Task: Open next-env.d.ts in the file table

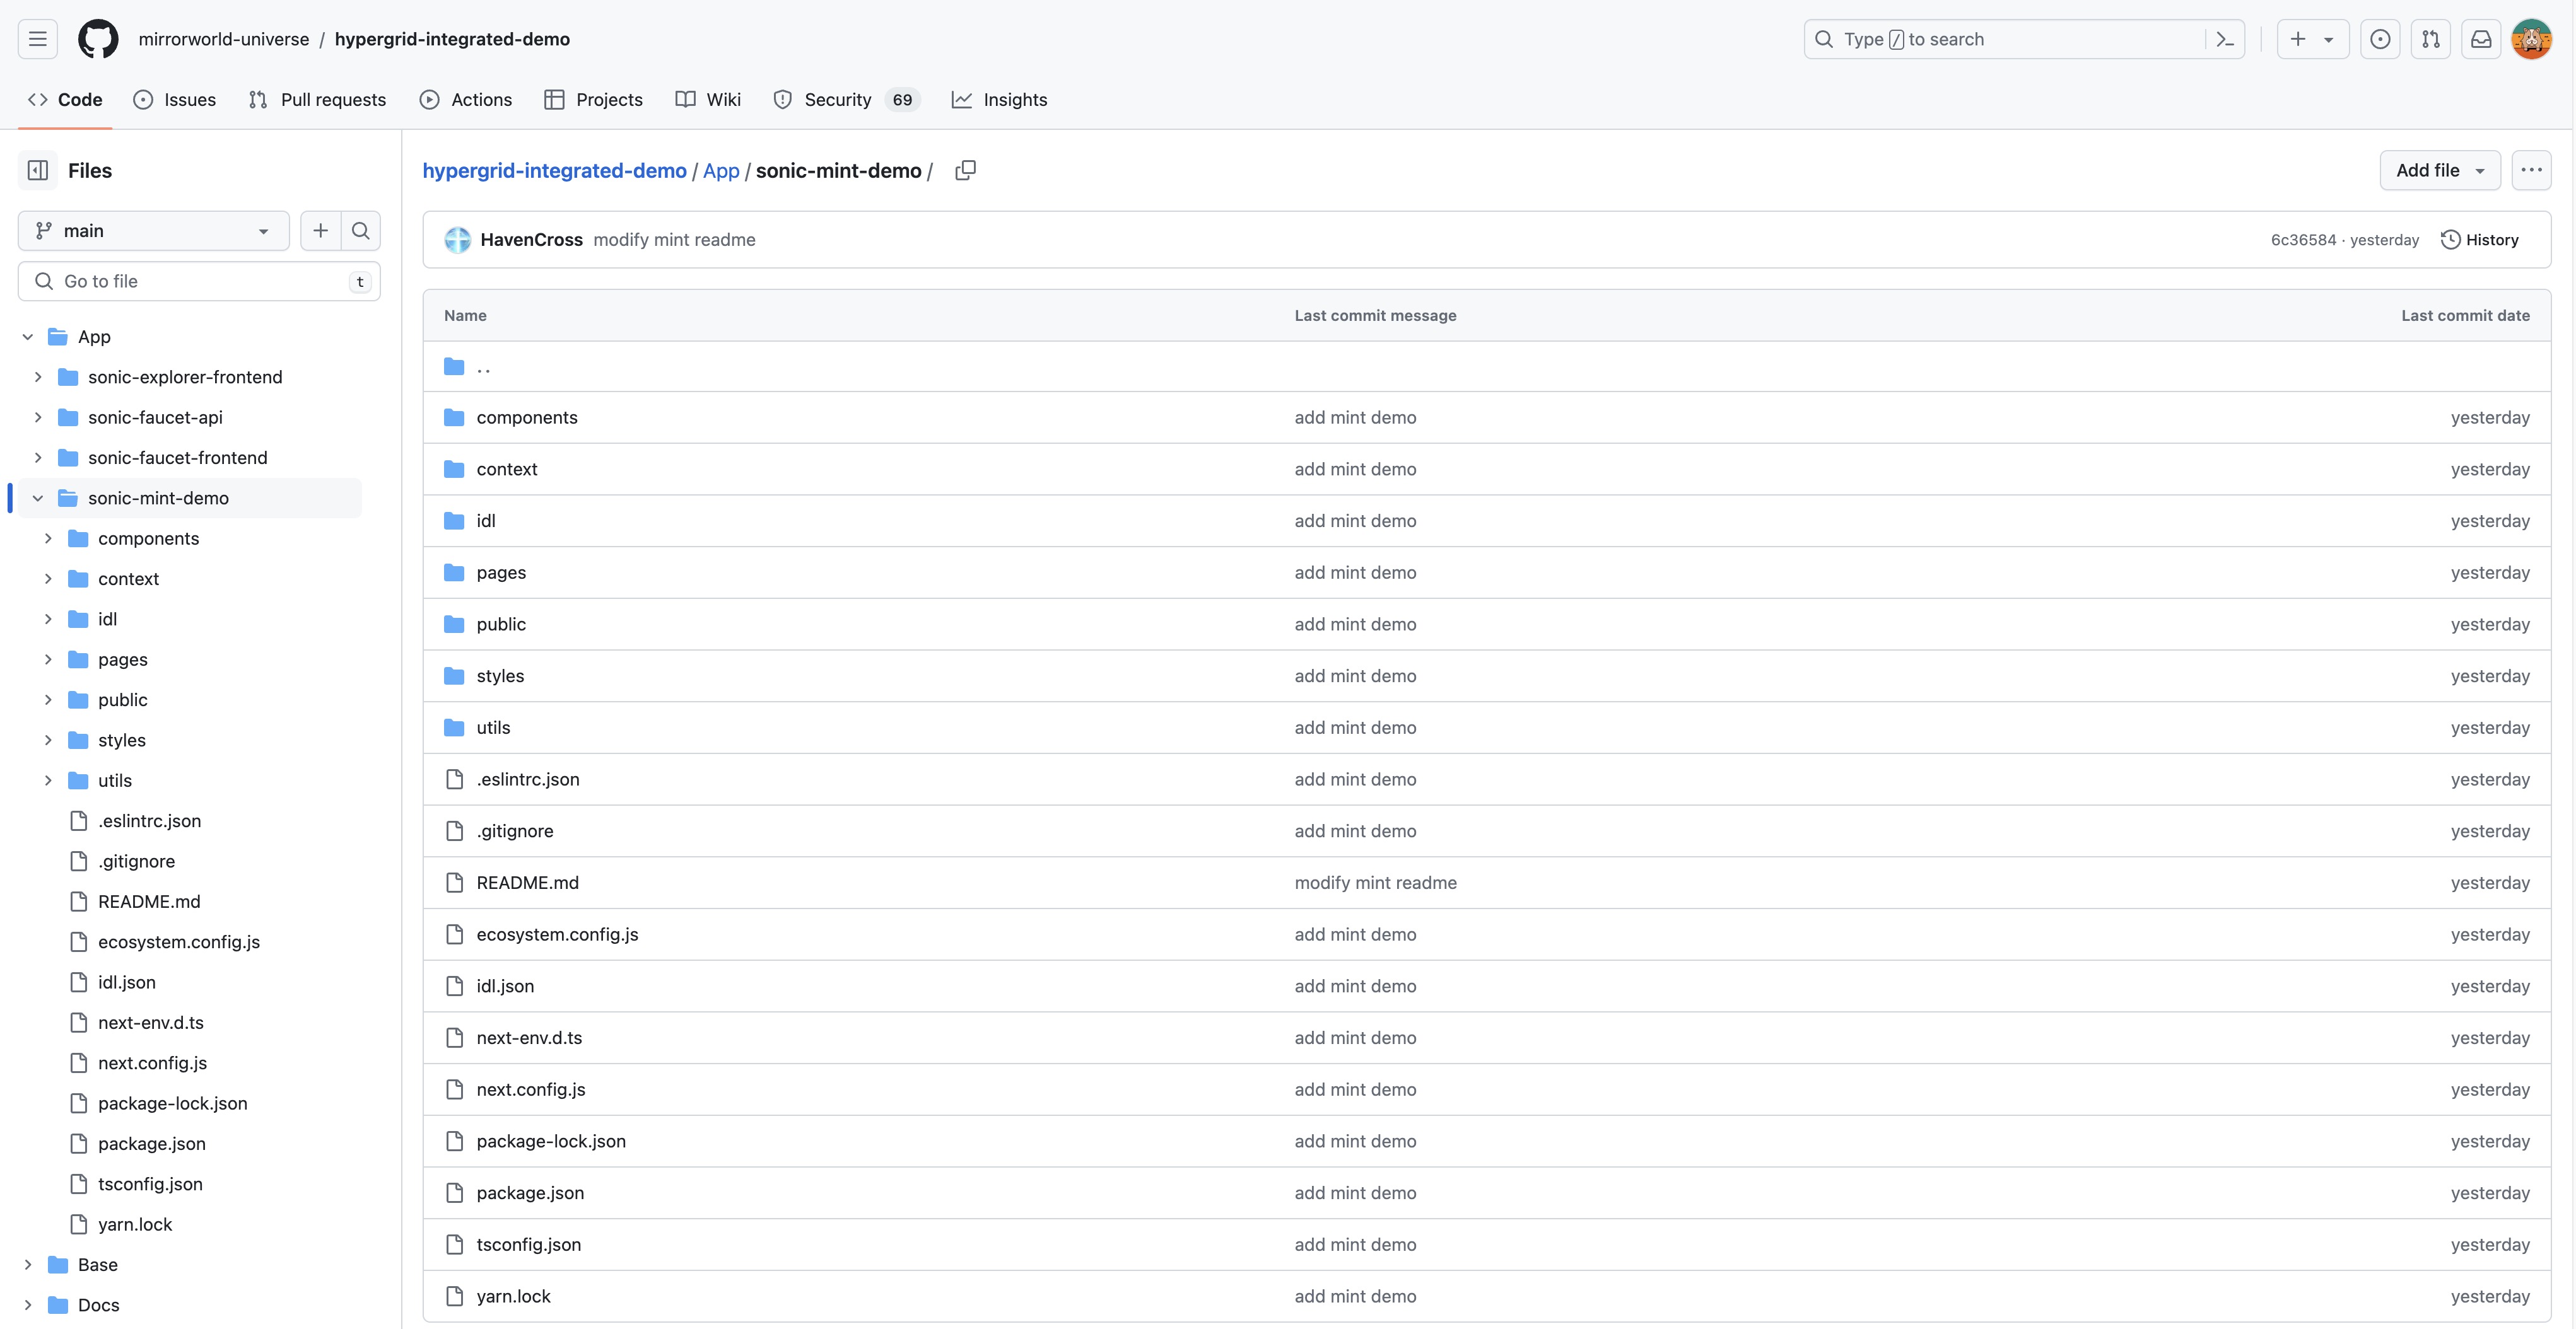Action: 529,1038
